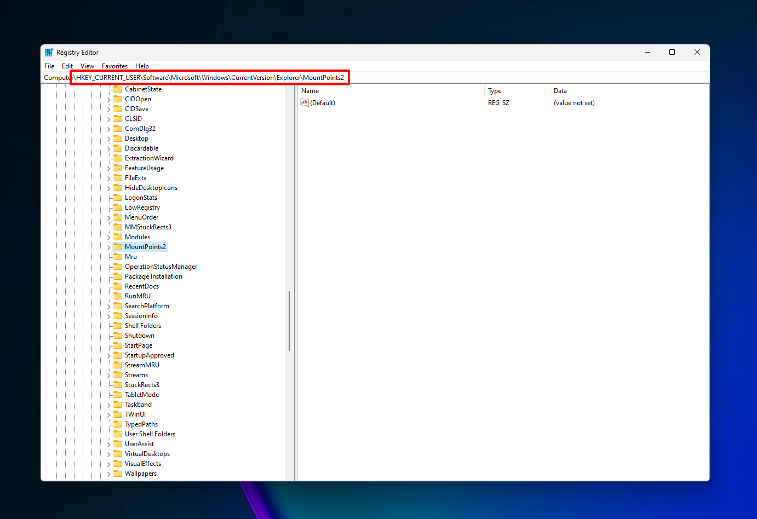Select the User Shell Folders key label
The width and height of the screenshot is (757, 519).
pos(150,434)
